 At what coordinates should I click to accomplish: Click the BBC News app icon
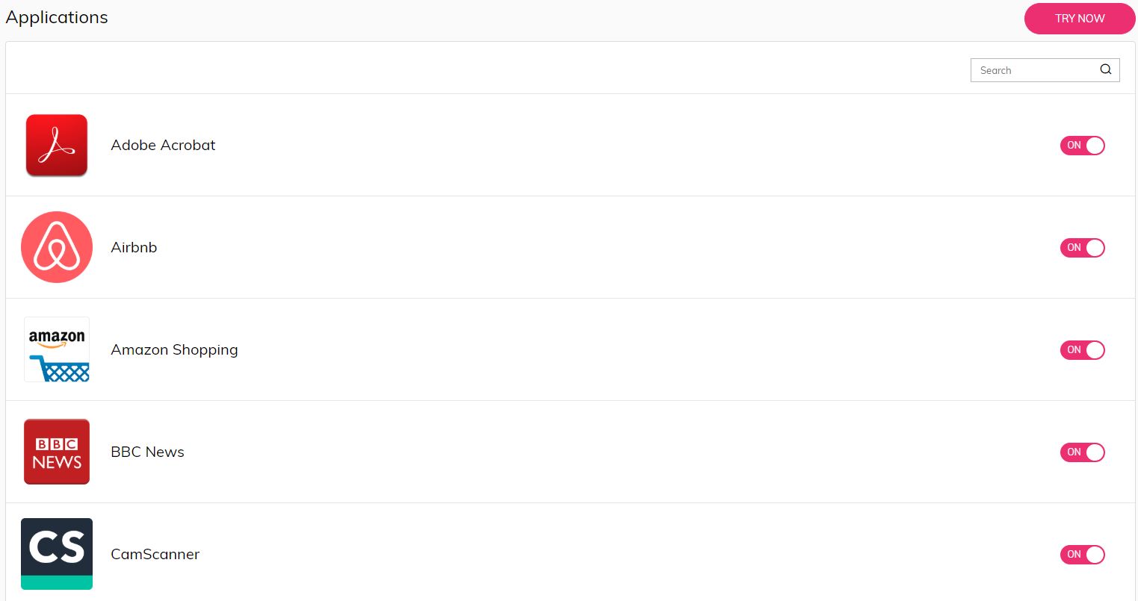tap(57, 452)
